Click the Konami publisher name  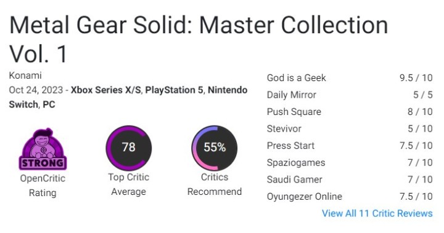(25, 76)
